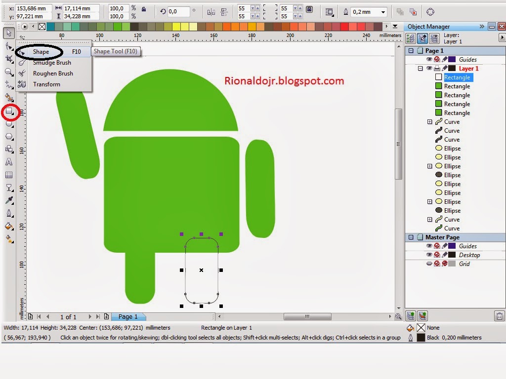Toggle visibility eye of Master Page Guides
This screenshot has width=506, height=379.
pos(429,246)
